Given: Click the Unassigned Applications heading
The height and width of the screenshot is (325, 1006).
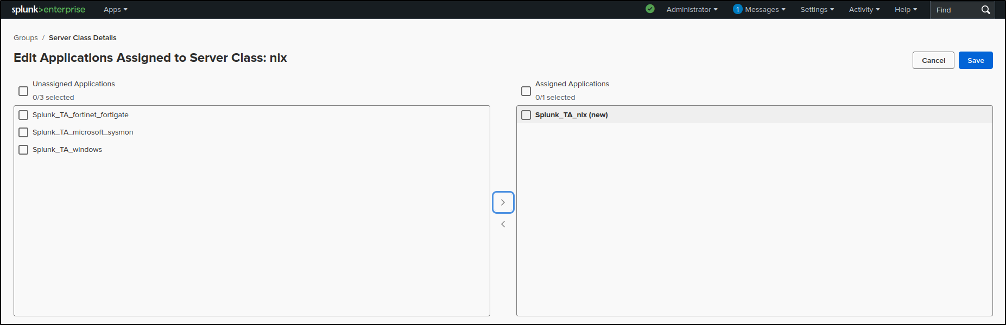Looking at the screenshot, I should (74, 84).
